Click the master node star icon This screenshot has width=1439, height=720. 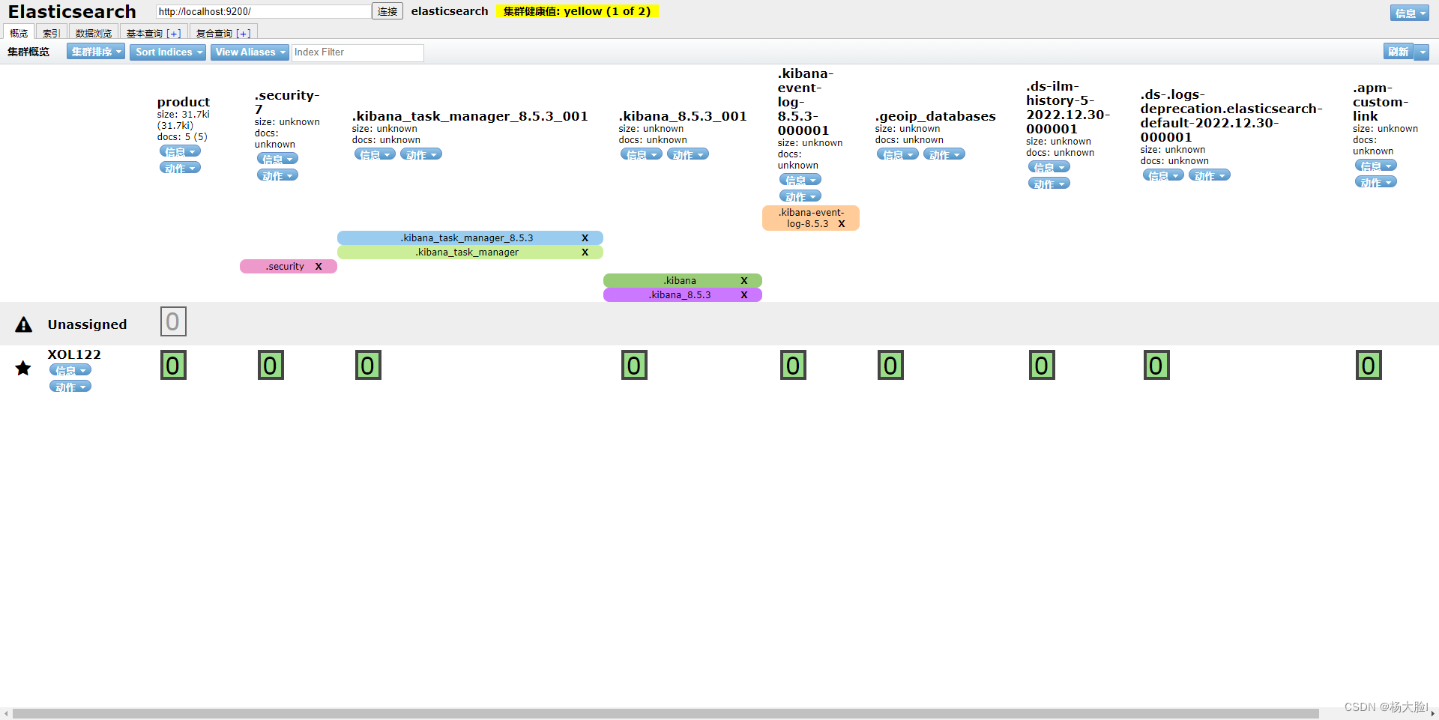(x=23, y=368)
